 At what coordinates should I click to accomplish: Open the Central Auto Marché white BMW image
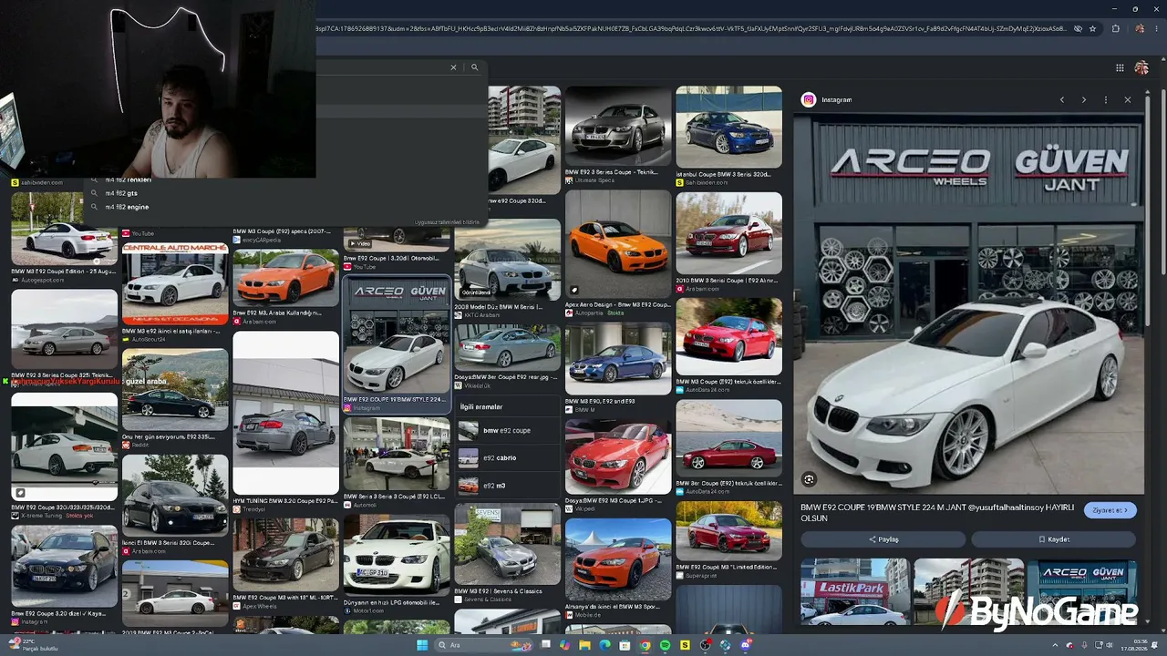coord(175,283)
